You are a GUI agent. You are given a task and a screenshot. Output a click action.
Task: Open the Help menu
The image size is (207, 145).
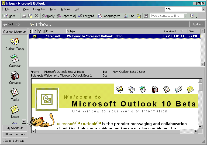(x=77, y=9)
